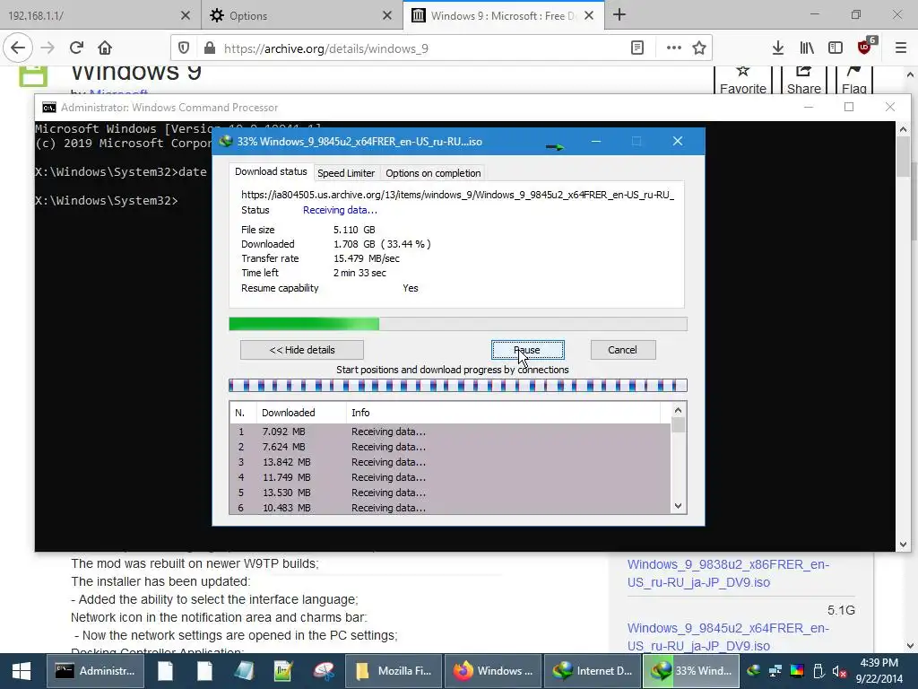Click the Downloaded column header
The height and width of the screenshot is (689, 918).
(x=301, y=413)
